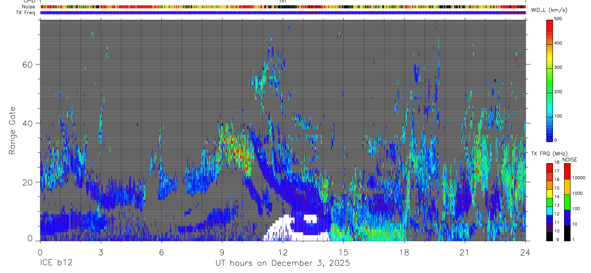Click the 10000 label on NOISE legend
The width and height of the screenshot is (591, 273).
pos(578,178)
